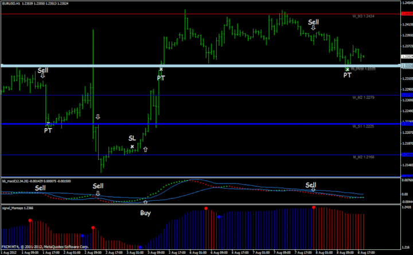Click the 1.24135 price scale value
The image size is (413, 255).
[x=407, y=25]
